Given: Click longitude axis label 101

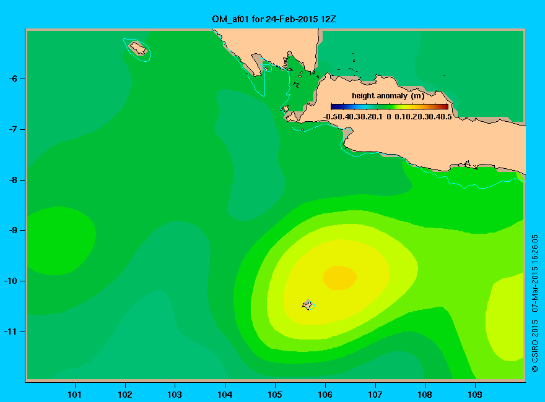Looking at the screenshot, I should click(75, 395).
